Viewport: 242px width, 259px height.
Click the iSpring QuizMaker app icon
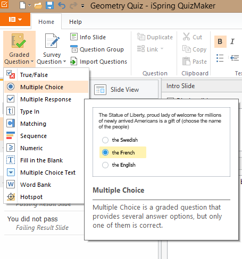(x=4, y=4)
